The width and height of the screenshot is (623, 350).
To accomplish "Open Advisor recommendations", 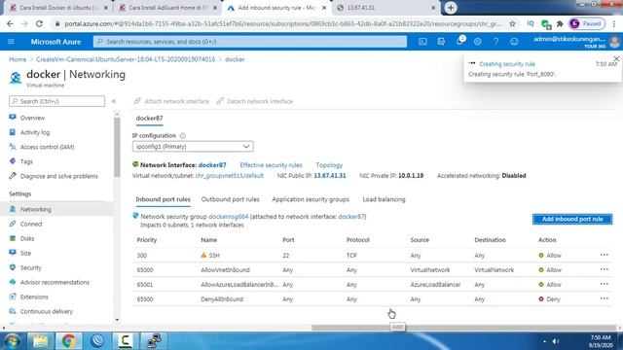I will pos(55,282).
